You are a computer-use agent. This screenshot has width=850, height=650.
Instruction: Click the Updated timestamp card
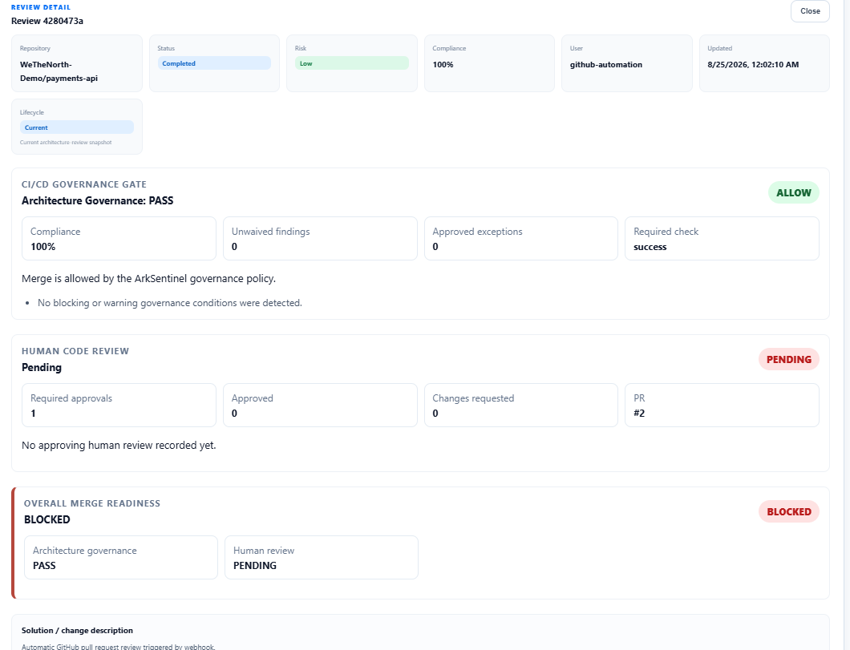[764, 63]
